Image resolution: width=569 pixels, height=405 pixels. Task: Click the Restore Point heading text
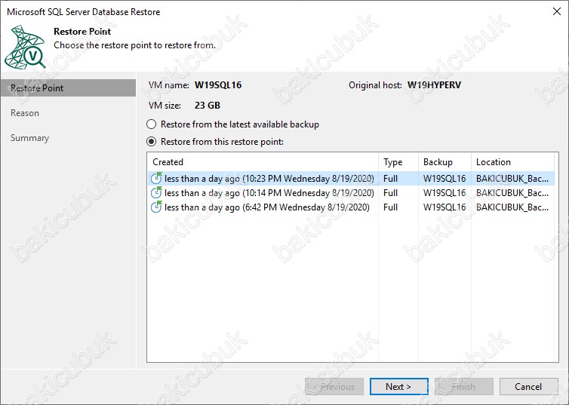click(x=82, y=32)
